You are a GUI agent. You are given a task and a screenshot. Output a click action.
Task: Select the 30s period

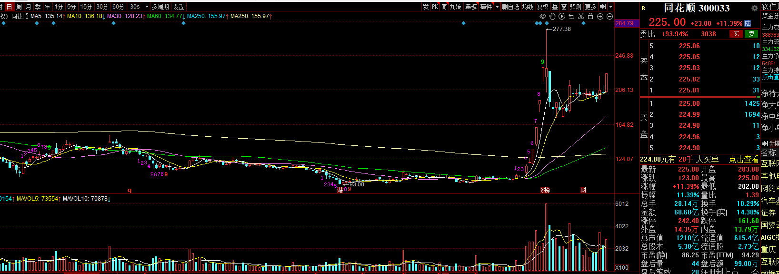(135, 7)
